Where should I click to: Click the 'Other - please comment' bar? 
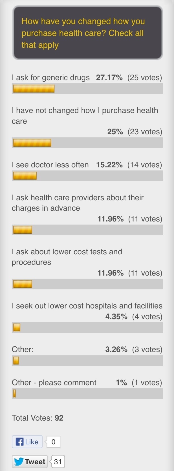pyautogui.click(x=87, y=394)
